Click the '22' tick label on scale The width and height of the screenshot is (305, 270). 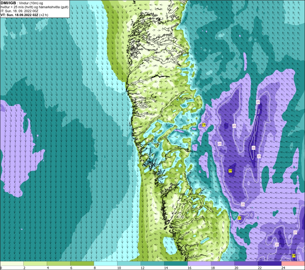260,268
